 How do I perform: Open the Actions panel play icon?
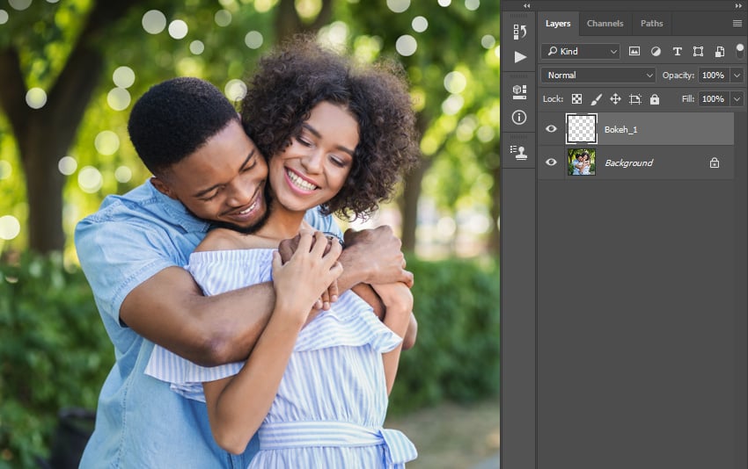(520, 57)
